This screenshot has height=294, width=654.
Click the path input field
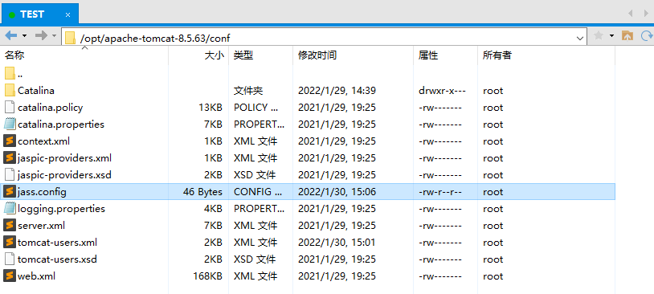pyautogui.click(x=324, y=38)
